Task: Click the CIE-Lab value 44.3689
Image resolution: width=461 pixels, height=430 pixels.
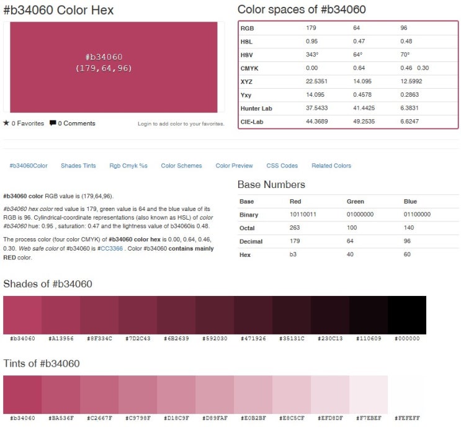Action: pos(316,121)
